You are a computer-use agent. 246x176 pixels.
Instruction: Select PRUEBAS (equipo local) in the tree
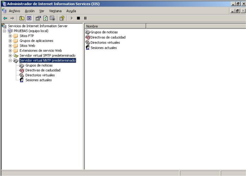(31, 31)
